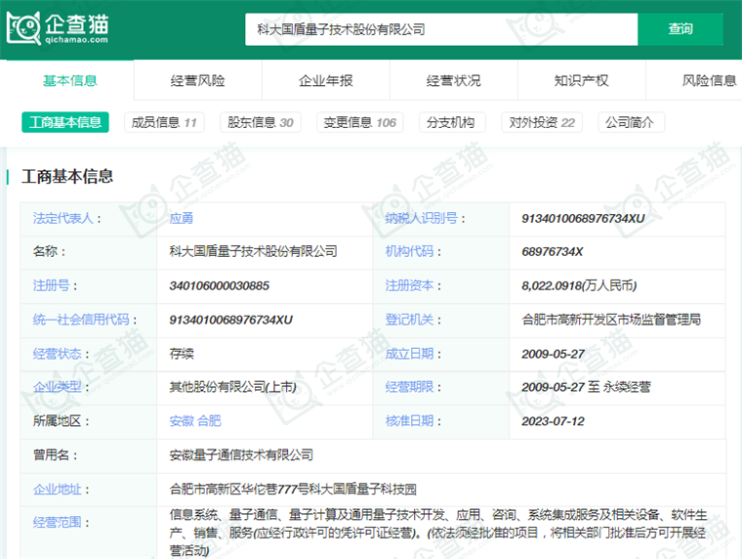
Task: Switch to the 经营风险 tab
Action: tap(198, 80)
